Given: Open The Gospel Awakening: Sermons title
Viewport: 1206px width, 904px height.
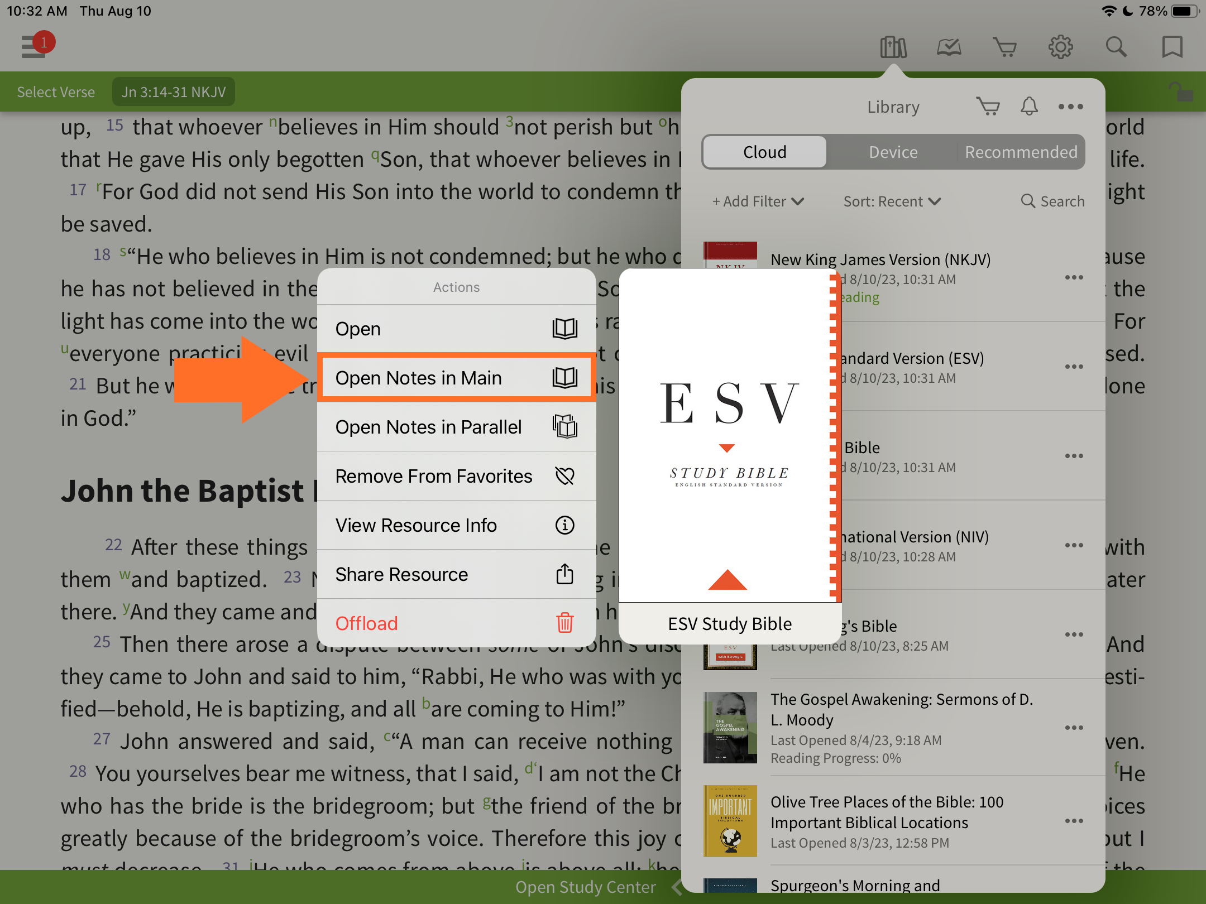Looking at the screenshot, I should (902, 709).
